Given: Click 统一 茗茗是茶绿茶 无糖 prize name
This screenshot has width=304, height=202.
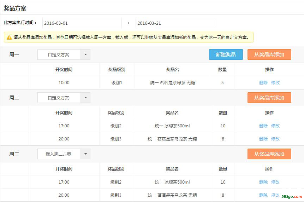Looking at the screenshot, I should coord(173,83).
